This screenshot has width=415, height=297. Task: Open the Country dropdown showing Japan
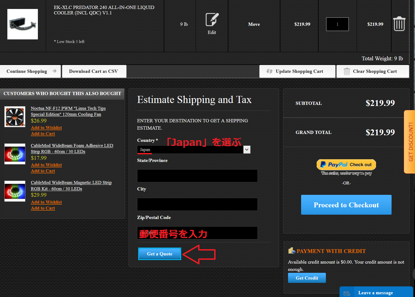[194, 150]
